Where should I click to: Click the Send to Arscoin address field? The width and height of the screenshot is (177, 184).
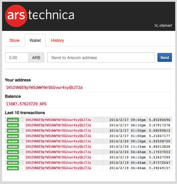101,57
